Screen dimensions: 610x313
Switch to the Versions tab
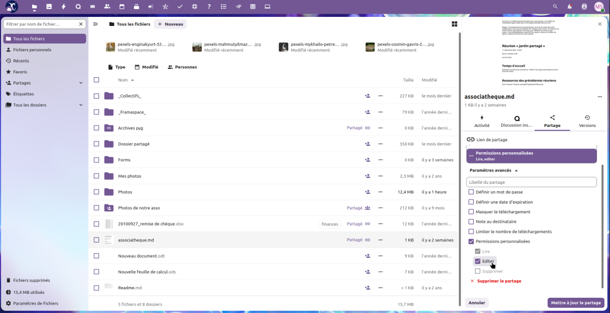click(587, 121)
